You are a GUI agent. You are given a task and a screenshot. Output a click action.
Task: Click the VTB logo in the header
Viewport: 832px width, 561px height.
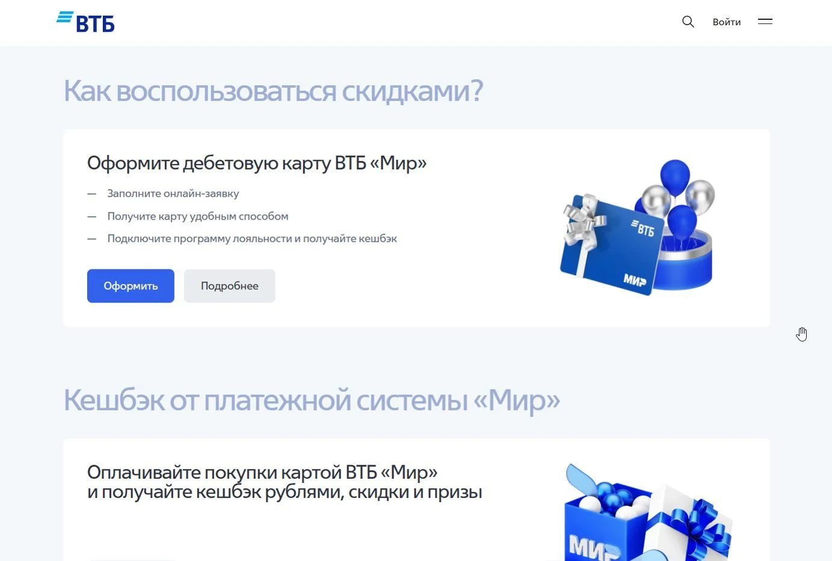point(85,22)
